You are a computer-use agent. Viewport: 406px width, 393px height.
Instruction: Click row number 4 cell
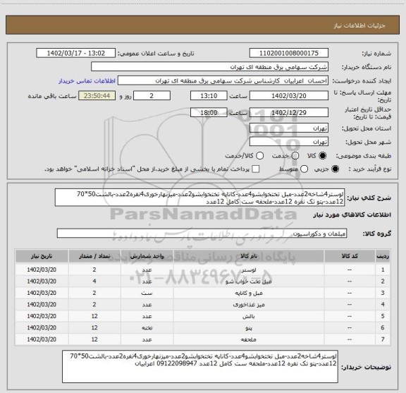pyautogui.click(x=383, y=305)
